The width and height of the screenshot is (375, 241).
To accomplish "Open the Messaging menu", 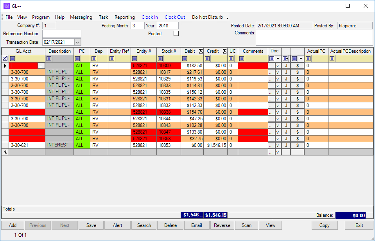I will coord(81,17).
